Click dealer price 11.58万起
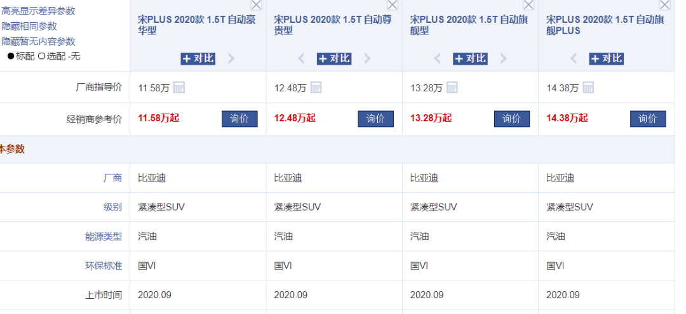The height and width of the screenshot is (314, 686). (x=158, y=119)
